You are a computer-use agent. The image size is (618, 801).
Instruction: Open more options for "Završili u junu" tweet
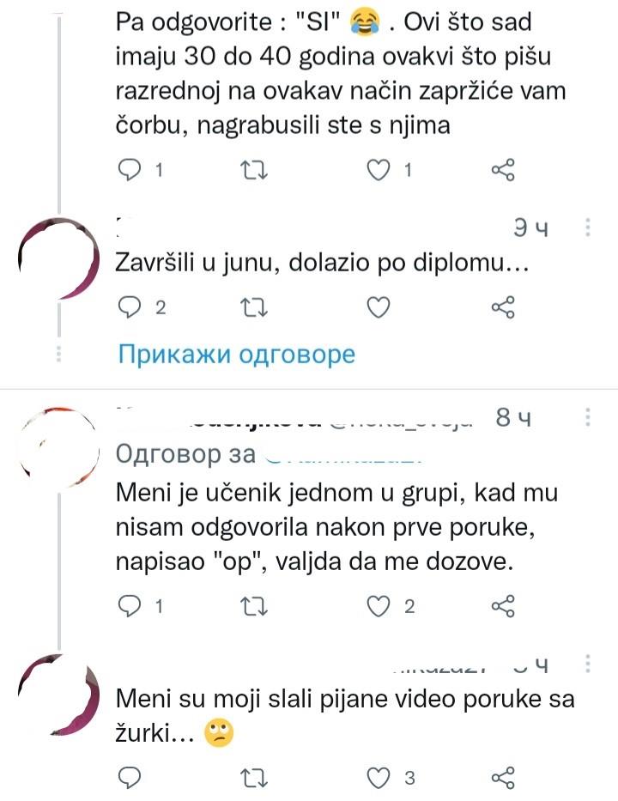tap(588, 228)
